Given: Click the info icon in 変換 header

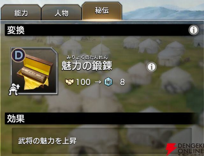Looking at the screenshot, I should pyautogui.click(x=193, y=30).
